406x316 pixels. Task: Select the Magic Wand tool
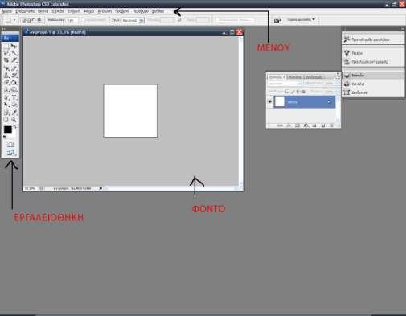pos(14,53)
